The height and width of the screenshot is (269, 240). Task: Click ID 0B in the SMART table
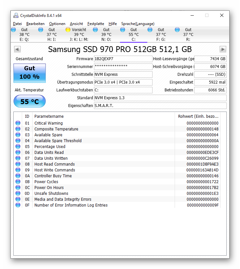[27, 182]
